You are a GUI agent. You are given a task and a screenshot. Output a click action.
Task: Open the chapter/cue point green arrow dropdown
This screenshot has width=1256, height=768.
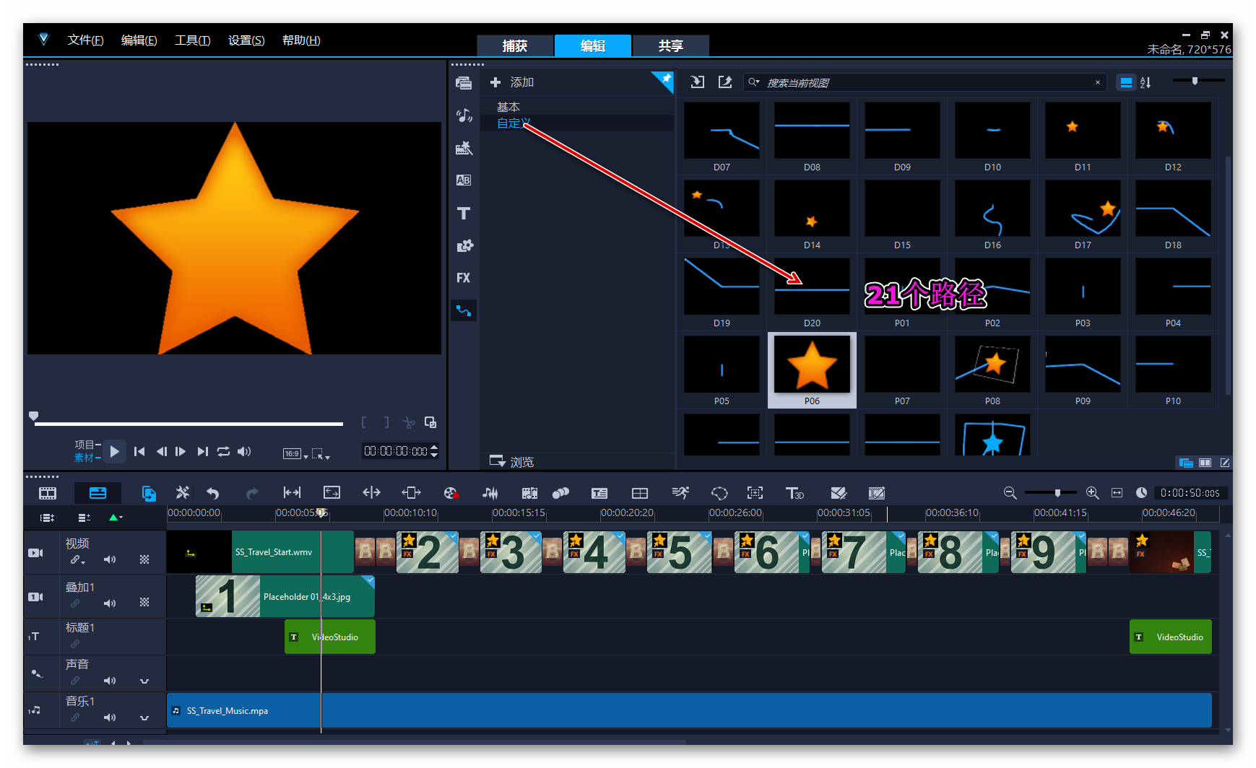click(116, 518)
